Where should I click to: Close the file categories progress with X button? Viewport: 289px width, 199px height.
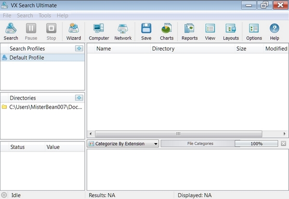point(284,143)
